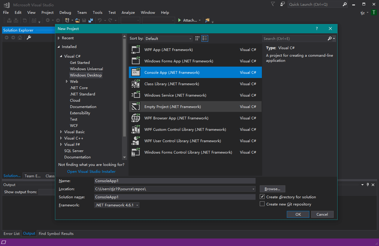Viewport: 379px width, 246px height.
Task: Click the notifications flag icon in title bar
Action: coord(273,4)
